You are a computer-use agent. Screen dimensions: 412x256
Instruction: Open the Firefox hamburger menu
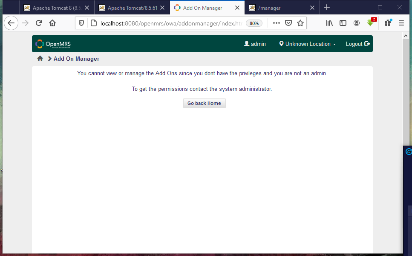(x=401, y=23)
